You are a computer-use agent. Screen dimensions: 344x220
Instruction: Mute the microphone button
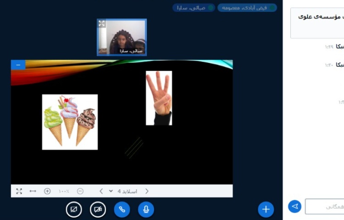[x=146, y=209]
